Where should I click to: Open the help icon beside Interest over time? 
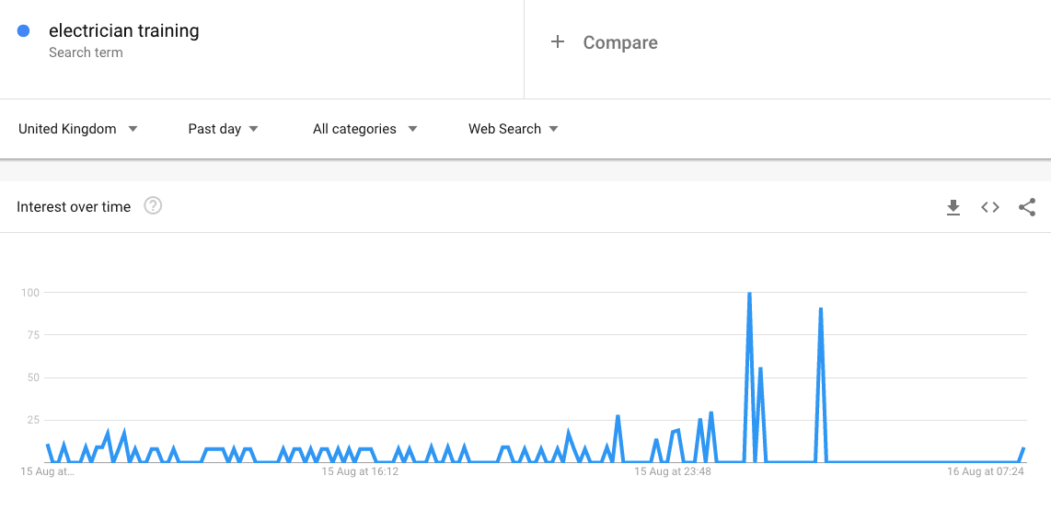click(153, 206)
